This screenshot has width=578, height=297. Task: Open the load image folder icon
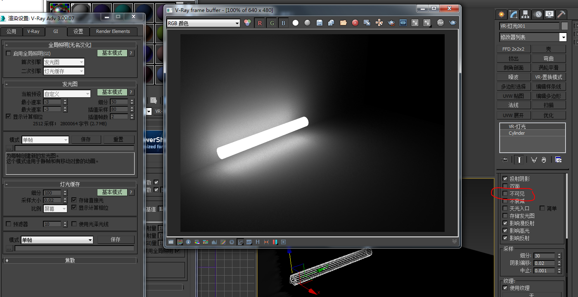tap(343, 23)
